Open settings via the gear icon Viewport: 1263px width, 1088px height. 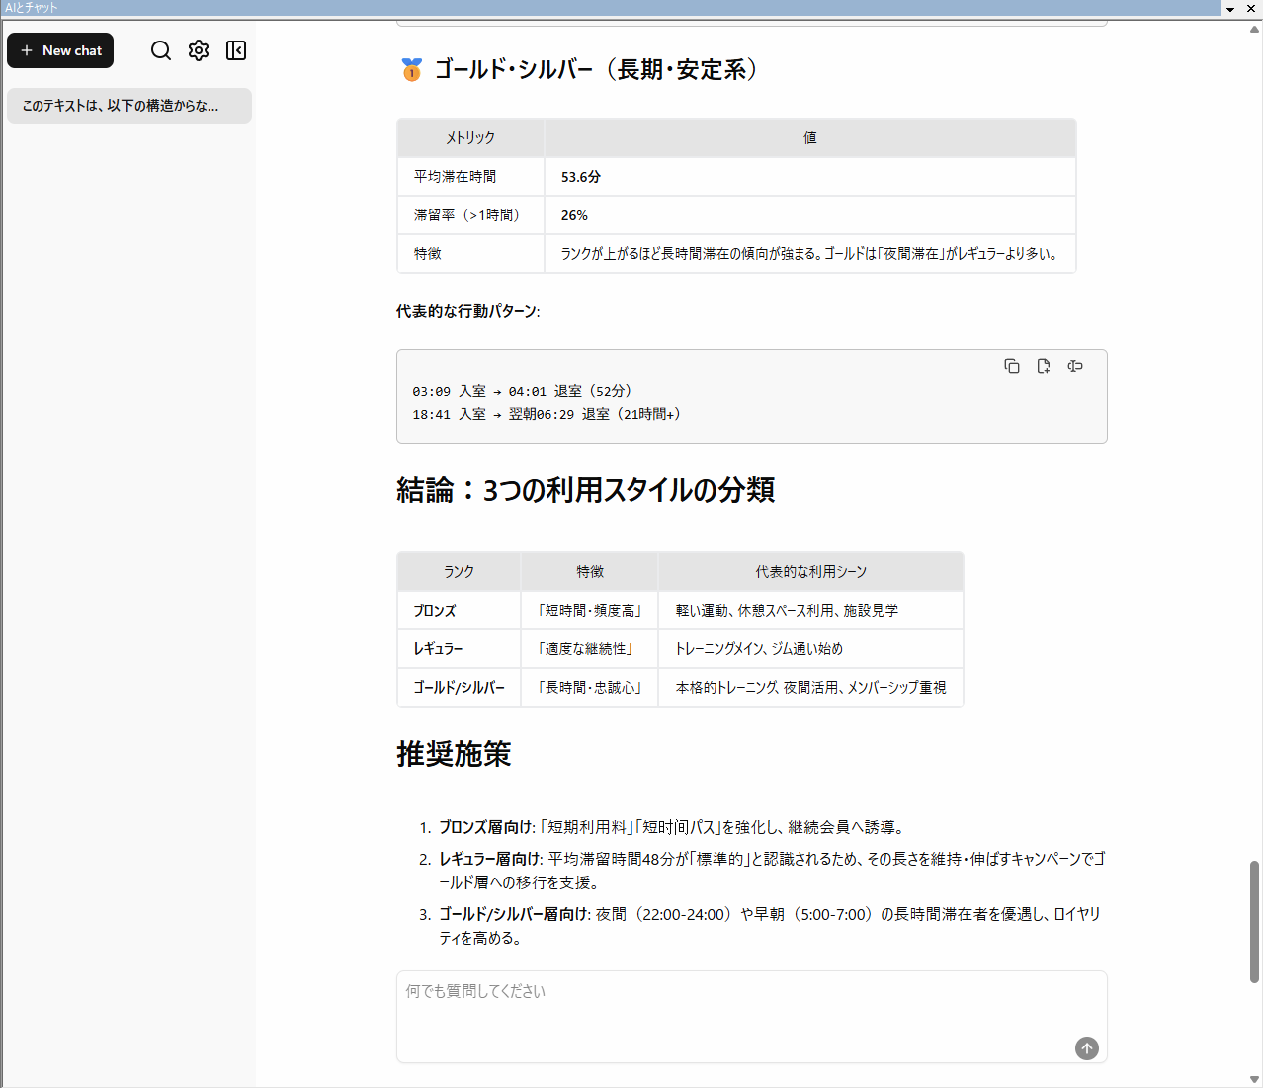[x=199, y=50]
